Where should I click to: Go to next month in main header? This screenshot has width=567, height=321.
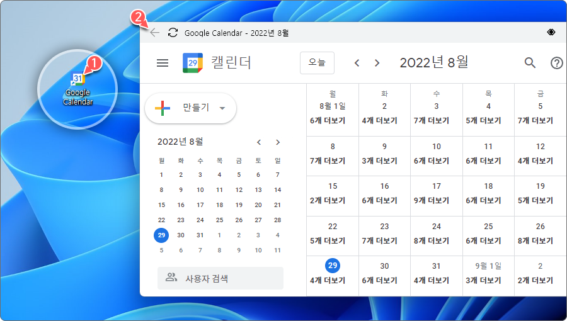(x=377, y=63)
